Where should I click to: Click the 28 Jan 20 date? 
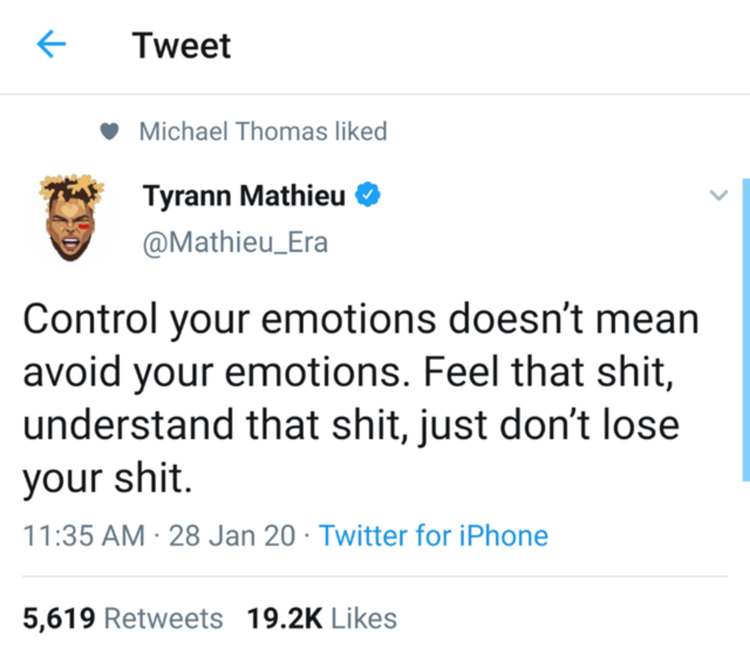[x=231, y=535]
